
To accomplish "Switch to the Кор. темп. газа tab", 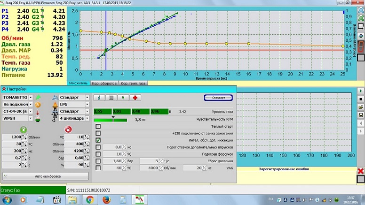I will (133, 83).
